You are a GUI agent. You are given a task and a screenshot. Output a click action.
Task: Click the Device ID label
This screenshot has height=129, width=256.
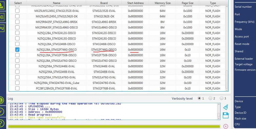(x=240, y=113)
